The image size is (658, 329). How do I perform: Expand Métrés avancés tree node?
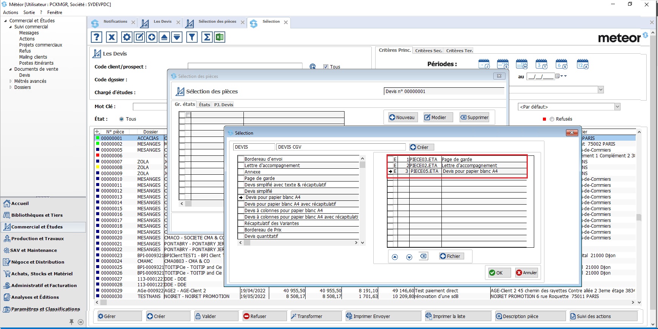11,81
